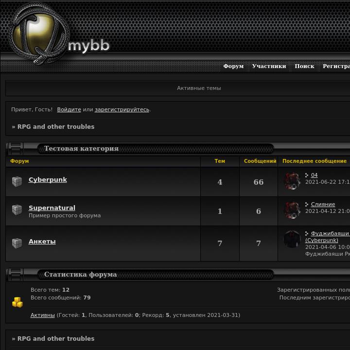Open the Cyberpunk forum
350x350 pixels.
48,180
